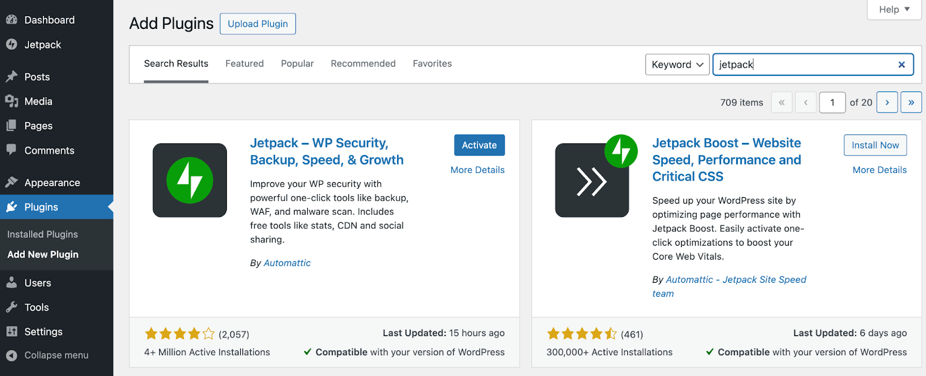The image size is (926, 376).
Task: Open the Keyword search type dropdown
Action: [677, 65]
